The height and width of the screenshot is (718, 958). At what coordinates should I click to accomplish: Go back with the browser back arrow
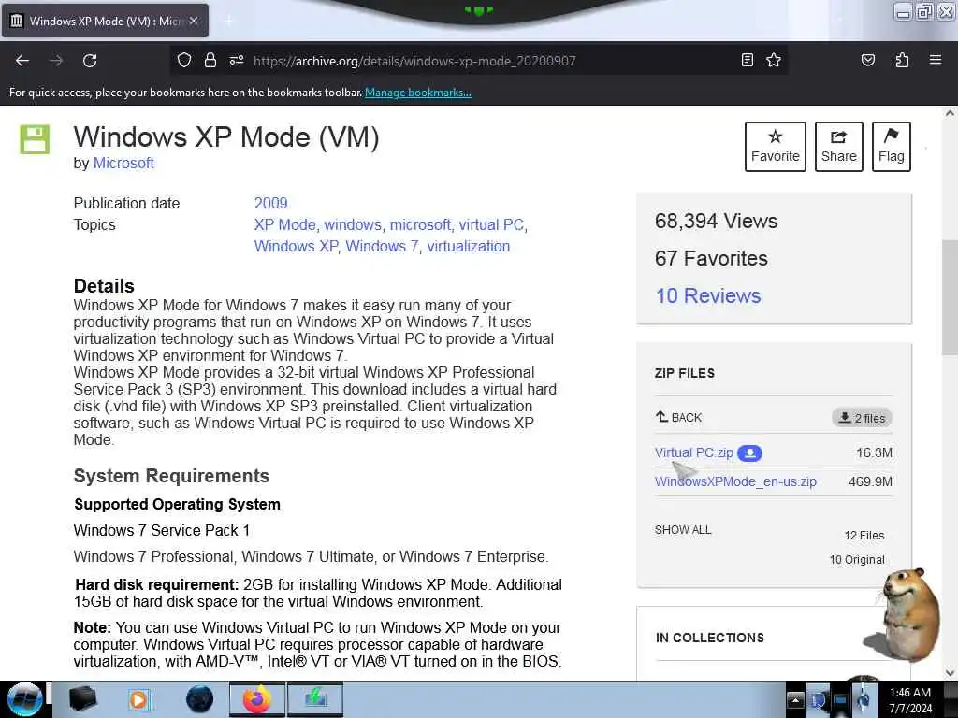click(22, 61)
